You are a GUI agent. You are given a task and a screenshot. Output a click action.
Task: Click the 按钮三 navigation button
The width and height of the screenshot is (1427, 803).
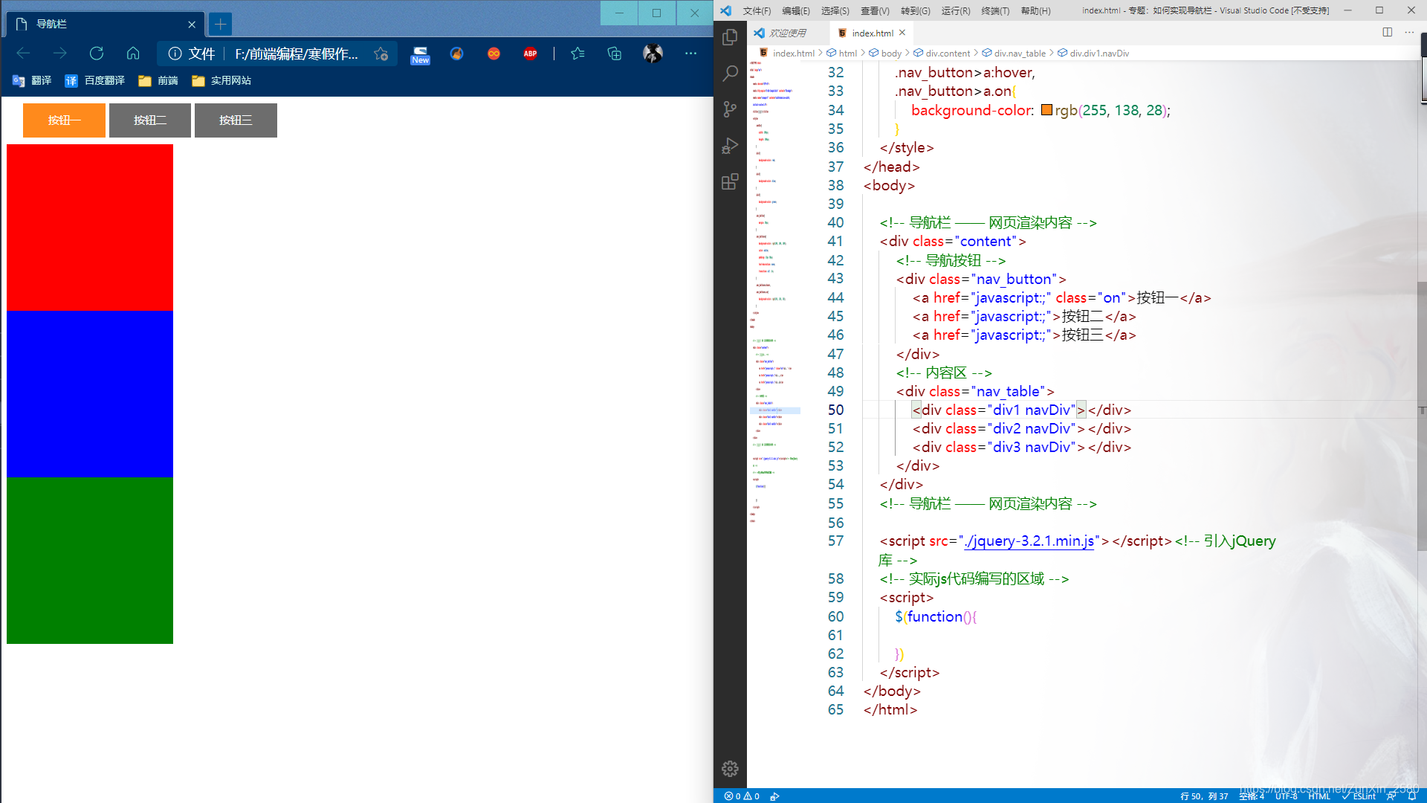236,120
